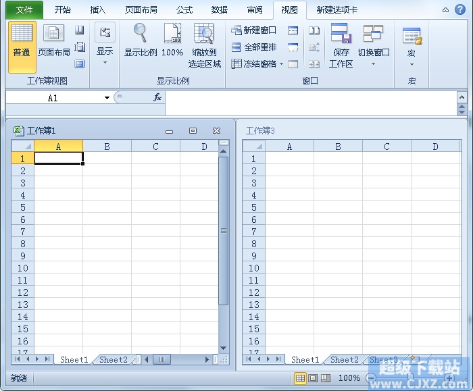Switch to Page Break Preview in status bar
Viewport: 473px width, 391px height.
coord(326,378)
